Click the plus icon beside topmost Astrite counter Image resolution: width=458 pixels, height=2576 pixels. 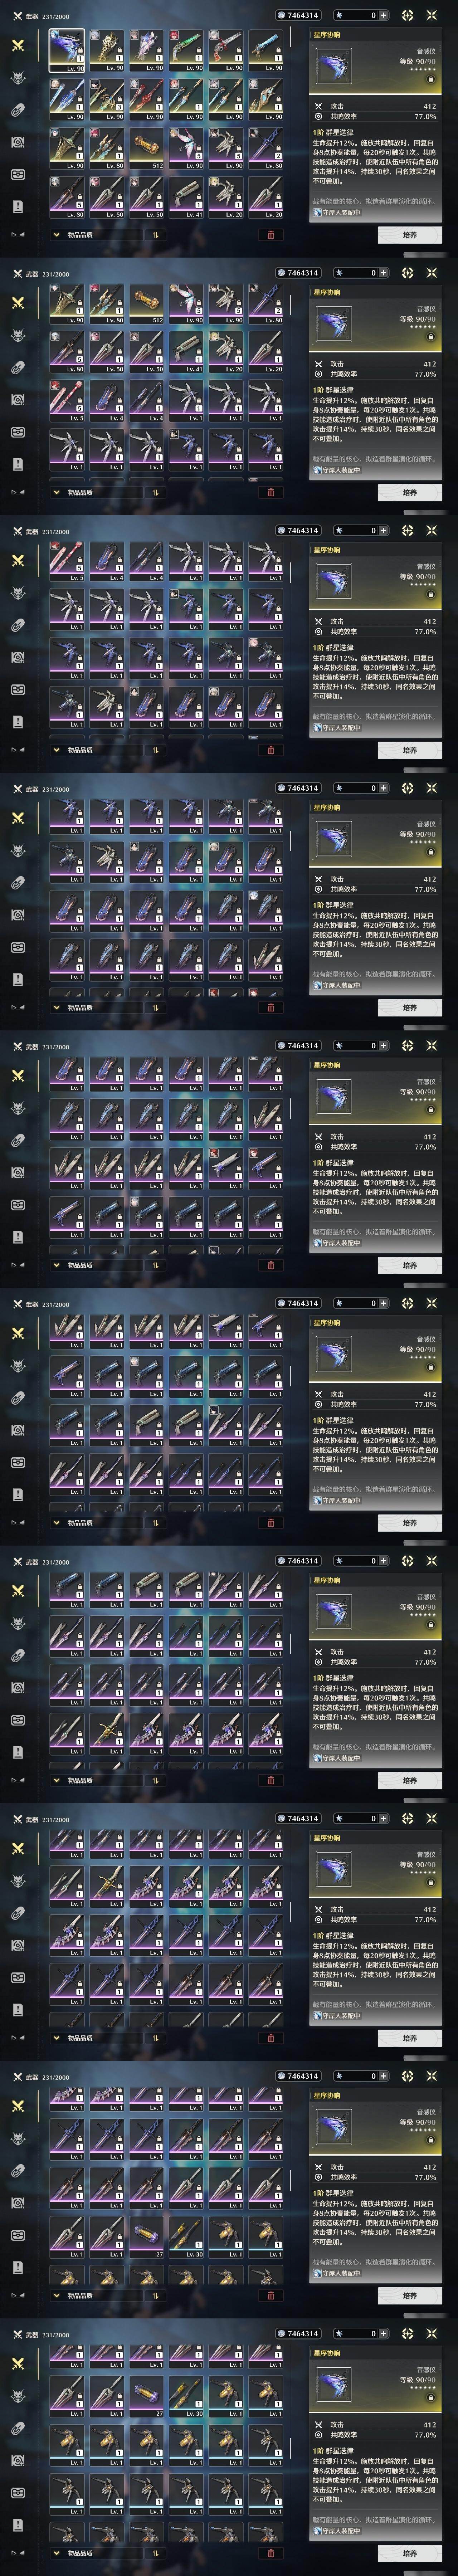tap(383, 15)
